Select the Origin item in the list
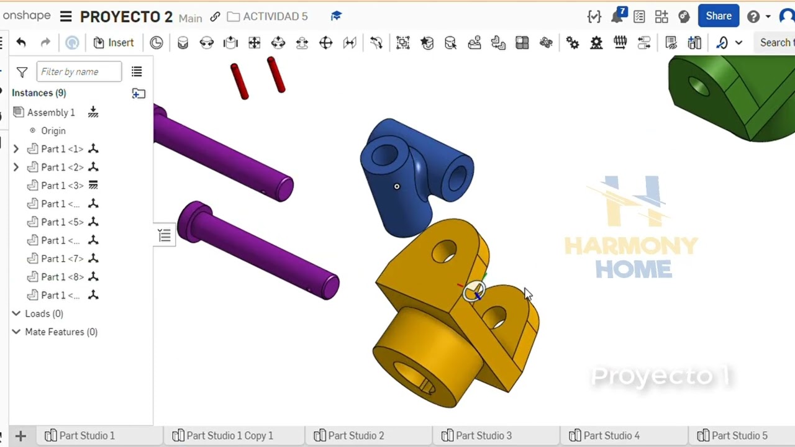The height and width of the screenshot is (447, 795). tap(53, 131)
